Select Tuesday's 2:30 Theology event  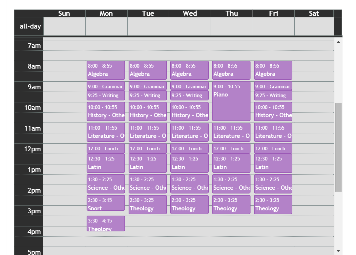pyautogui.click(x=148, y=204)
